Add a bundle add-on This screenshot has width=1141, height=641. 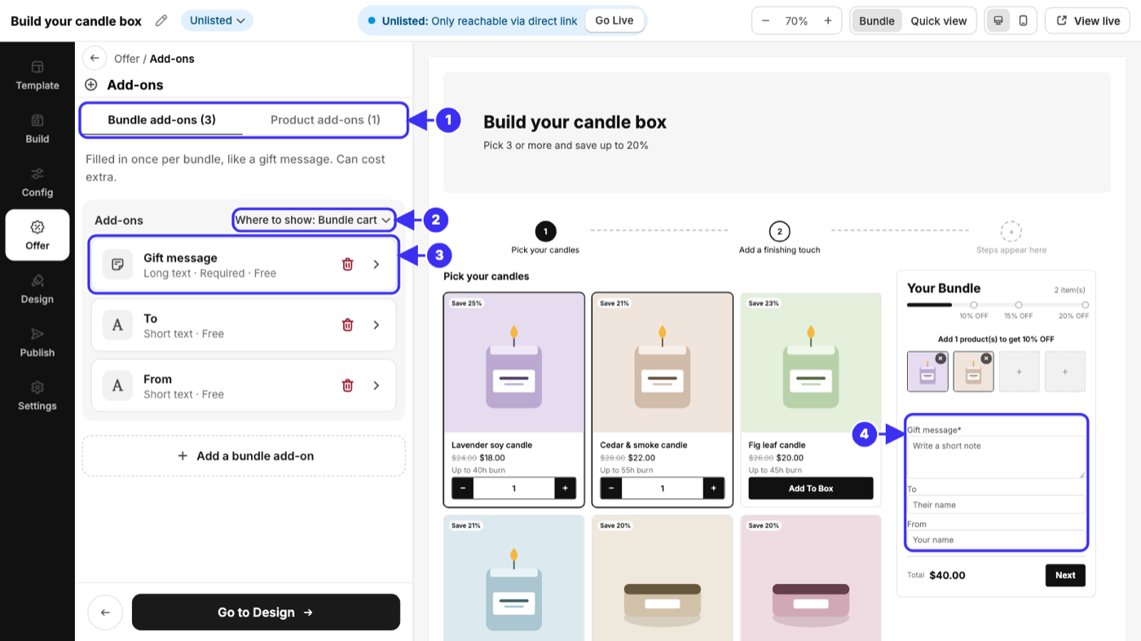click(x=244, y=456)
